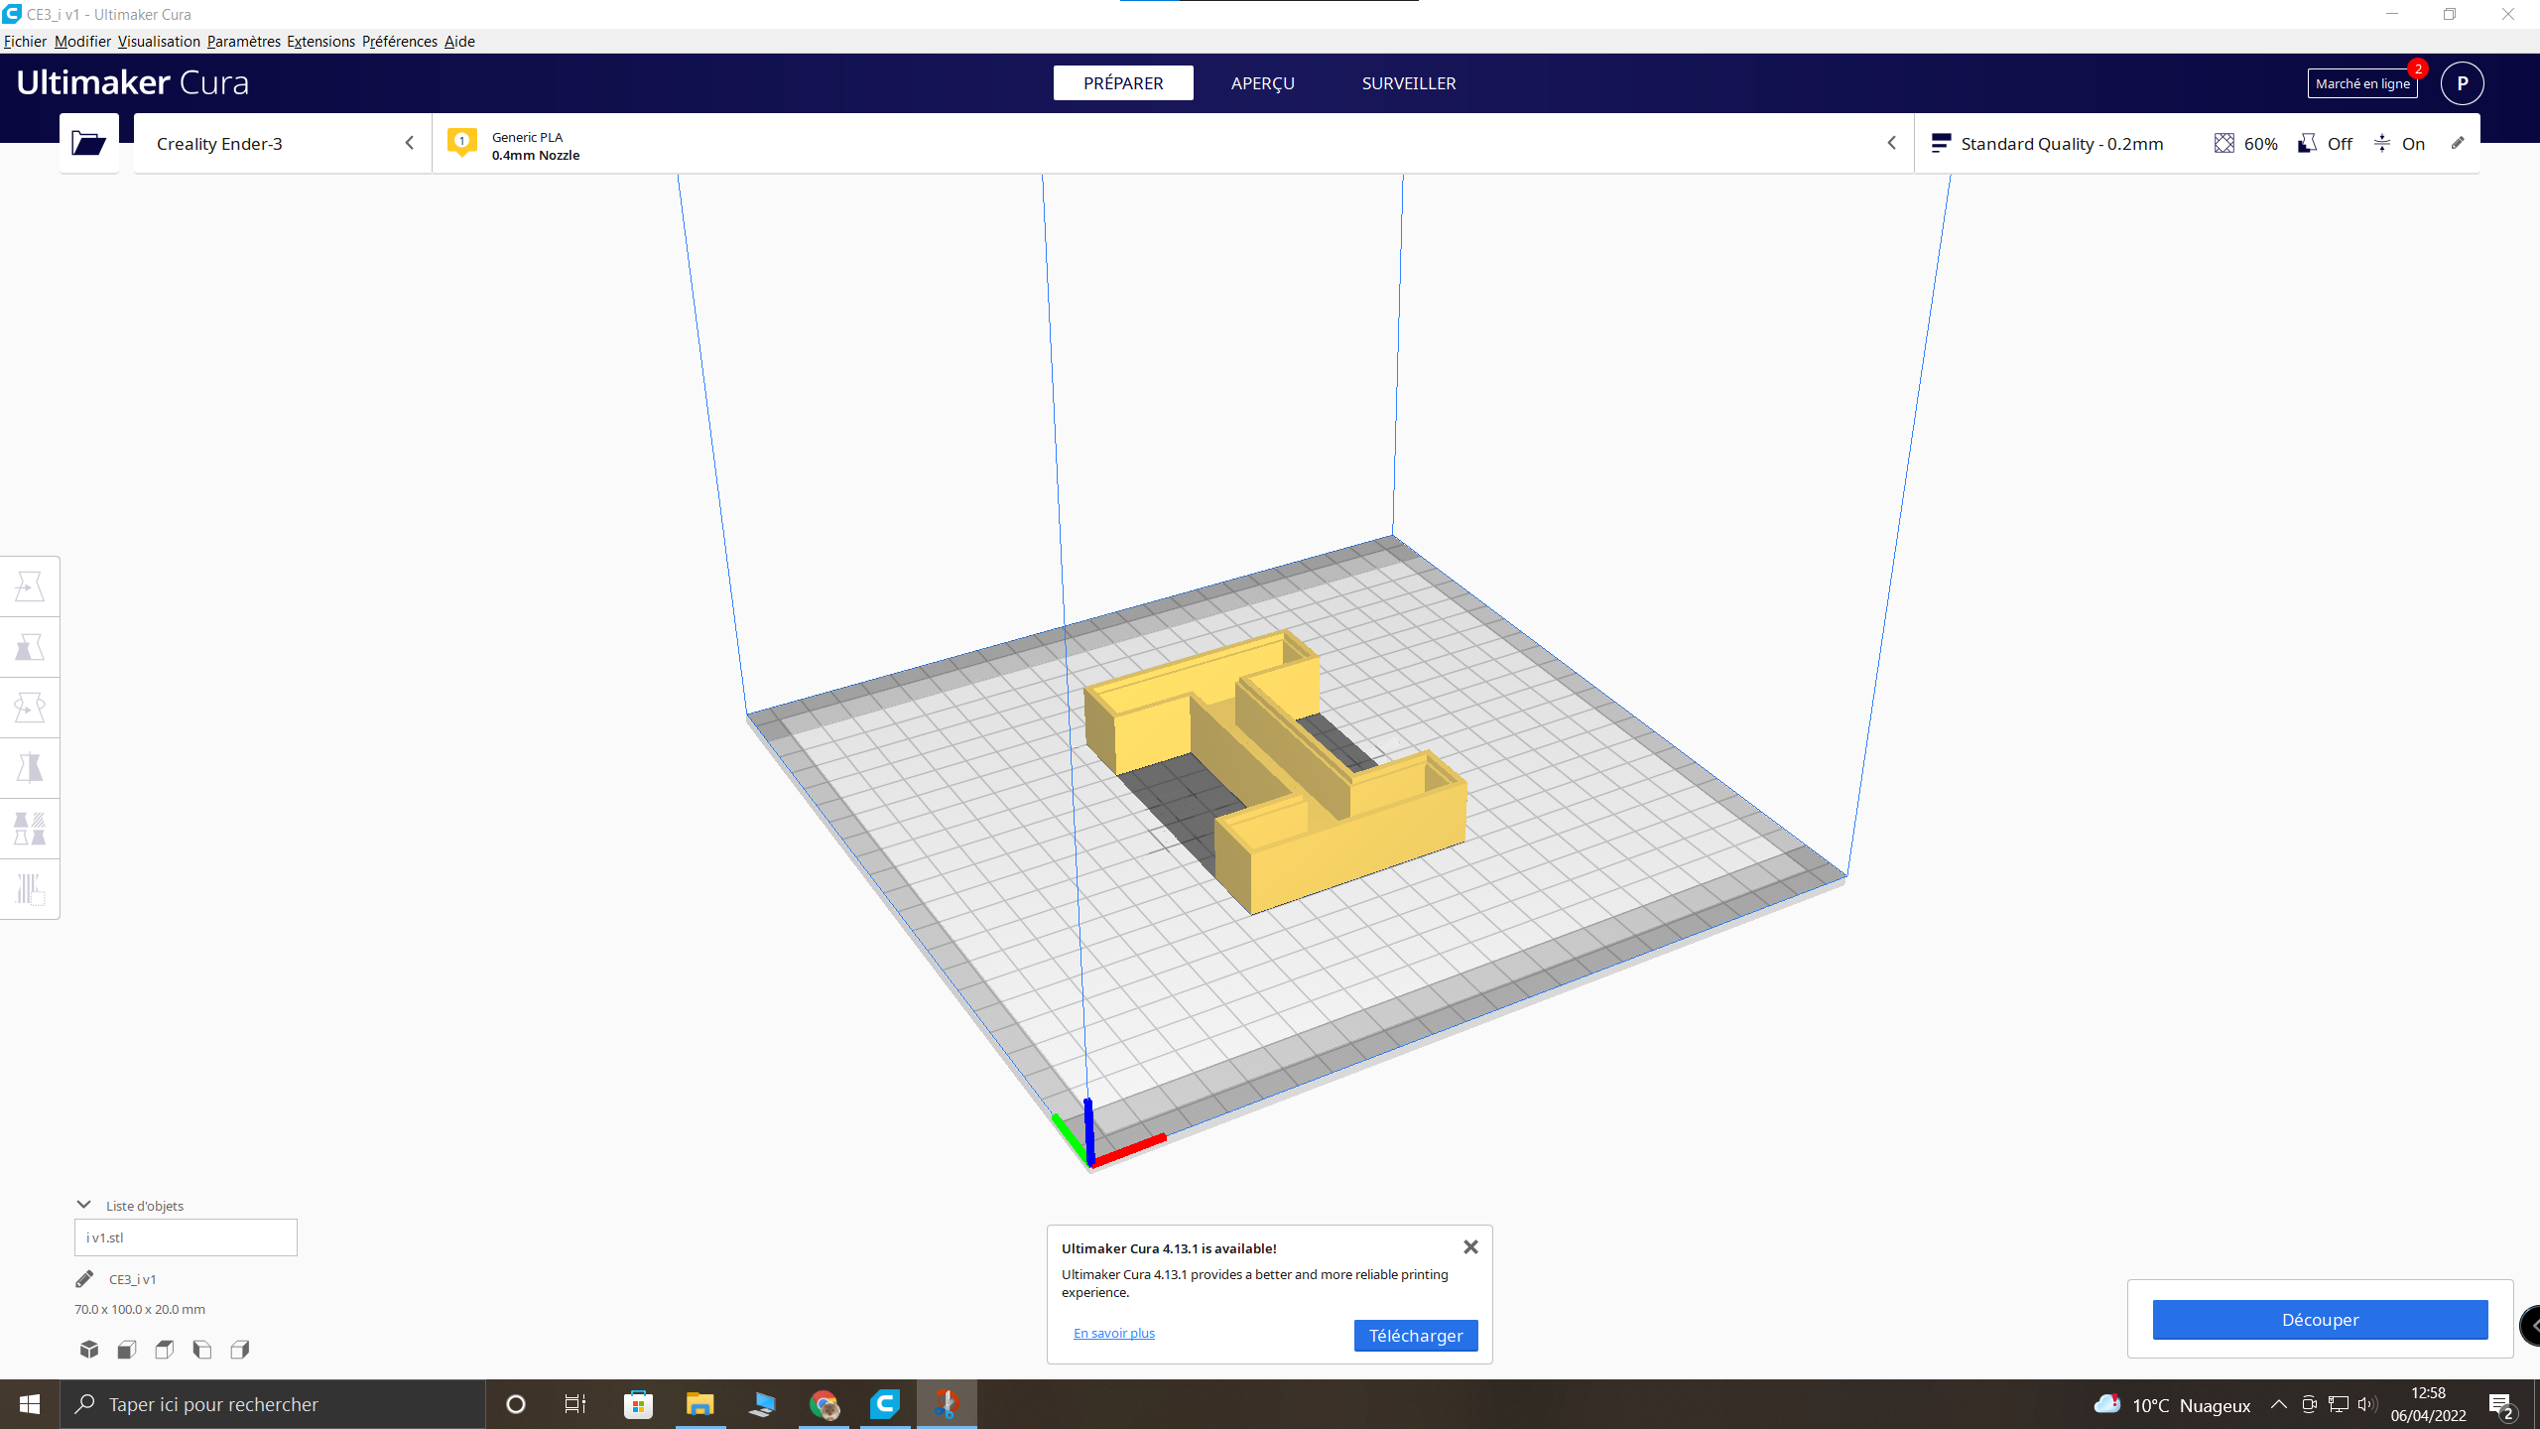Click the yellow extruder 1 material icon

point(461,143)
